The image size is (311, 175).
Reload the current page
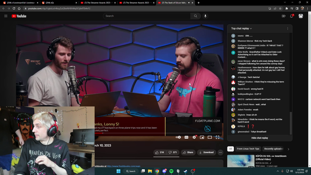[14, 9]
